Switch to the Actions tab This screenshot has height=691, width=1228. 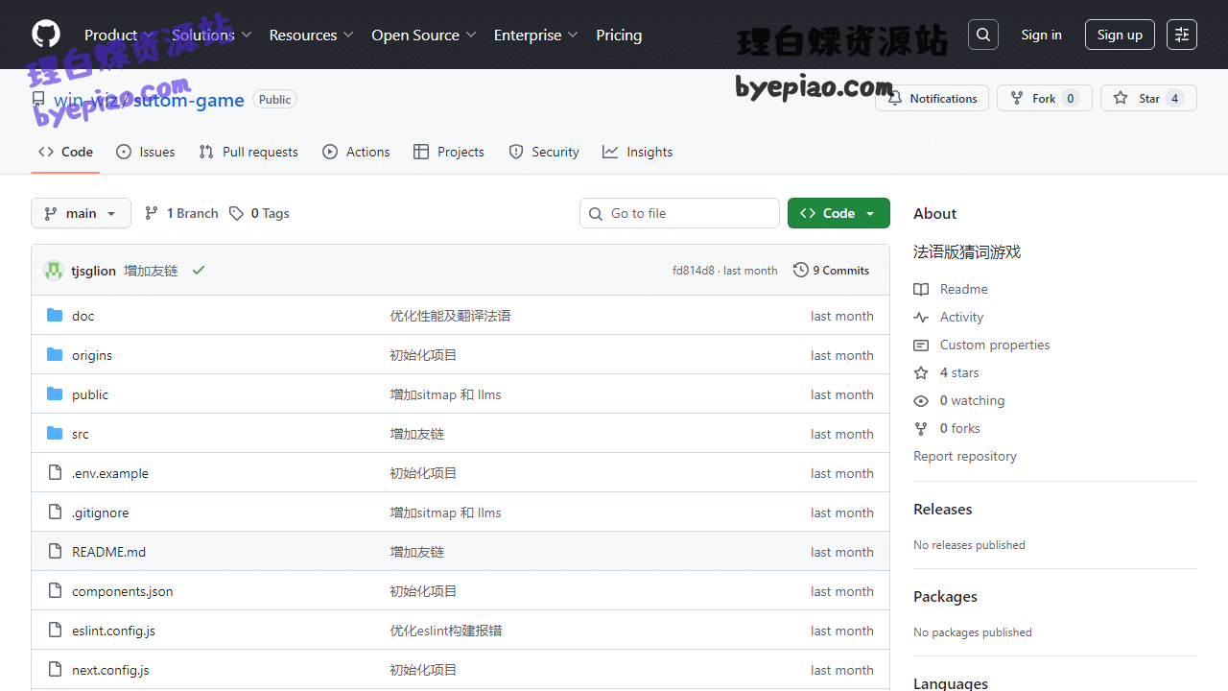357,152
